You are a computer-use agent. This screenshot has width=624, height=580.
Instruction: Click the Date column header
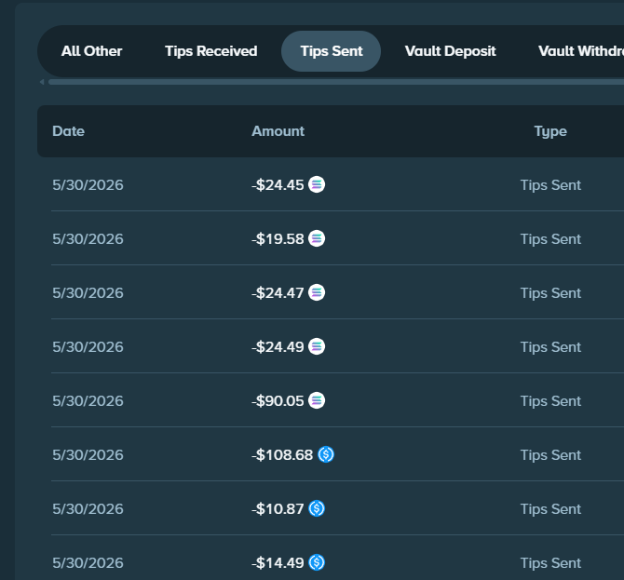tap(68, 131)
